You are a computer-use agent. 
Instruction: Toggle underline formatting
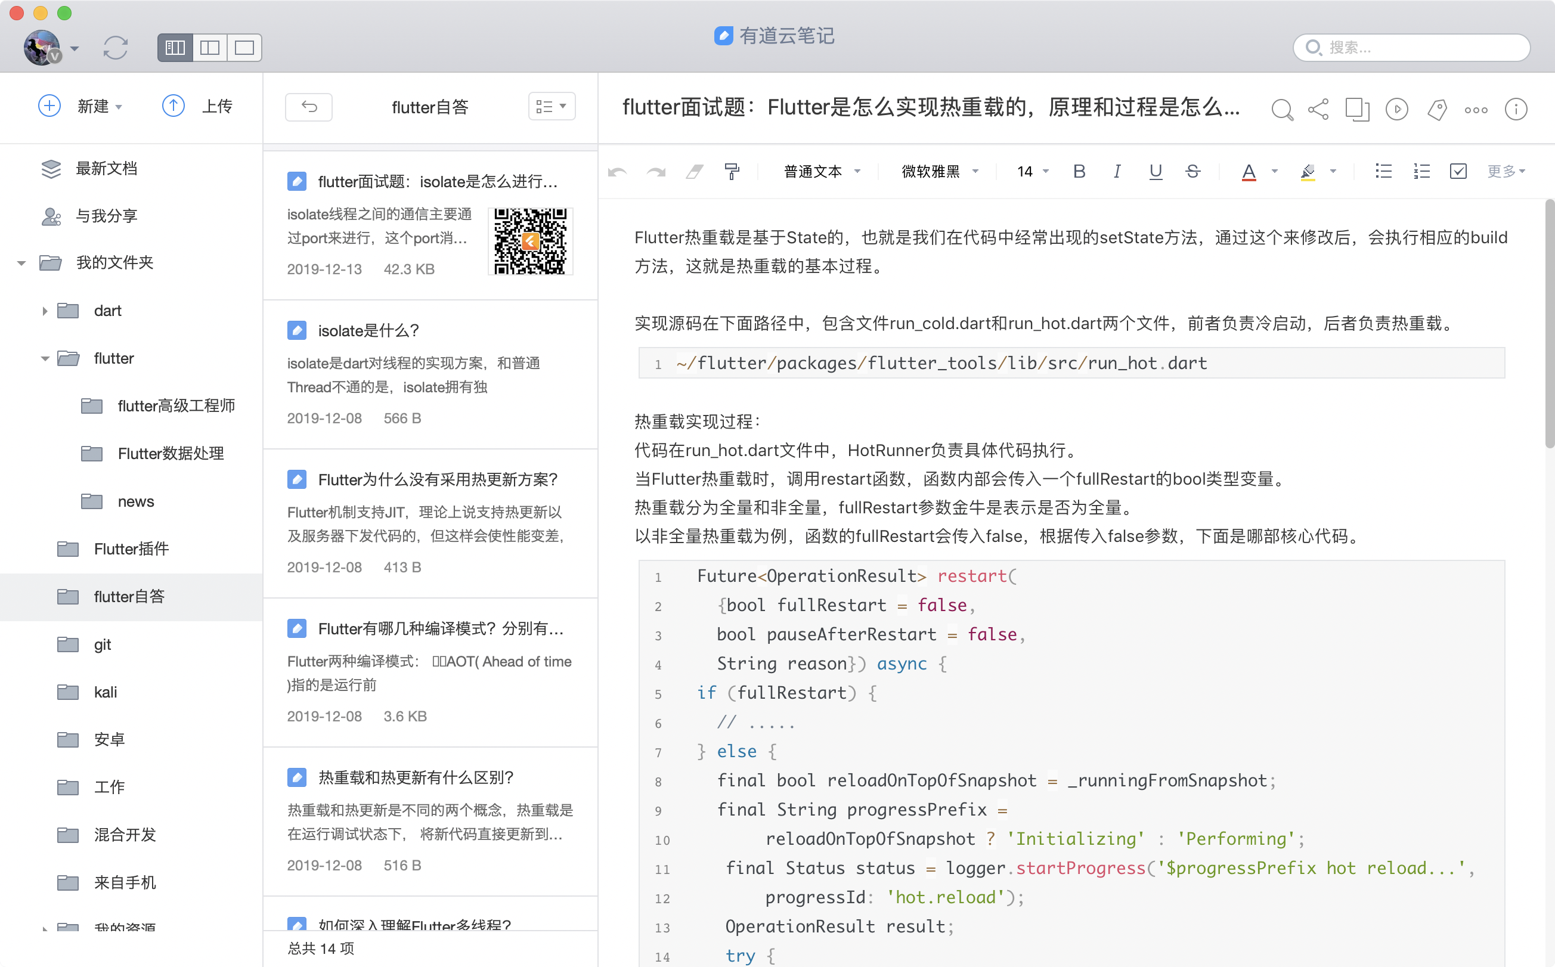[x=1155, y=171]
